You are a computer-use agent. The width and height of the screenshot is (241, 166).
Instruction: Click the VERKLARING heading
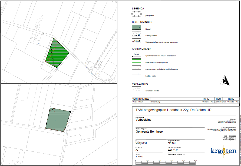tap(140, 84)
